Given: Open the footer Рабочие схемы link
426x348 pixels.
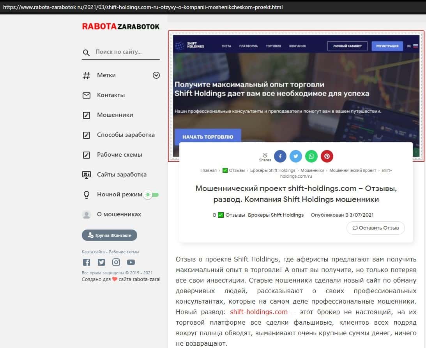Looking at the screenshot, I should tap(124, 252).
